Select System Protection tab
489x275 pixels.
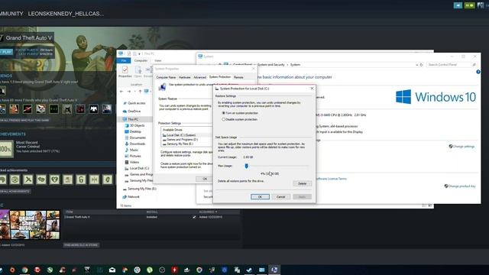220,77
